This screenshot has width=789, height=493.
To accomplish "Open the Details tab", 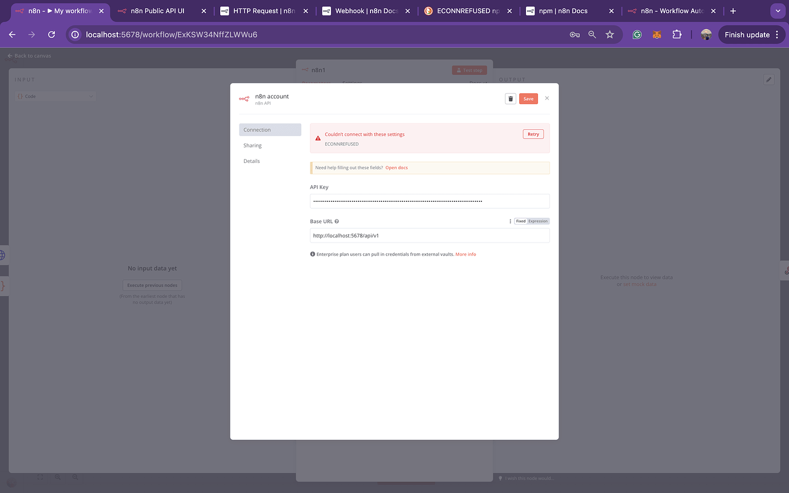I will (x=252, y=161).
